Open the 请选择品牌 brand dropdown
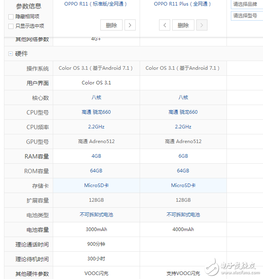The height and width of the screenshot is (279, 263). [x=247, y=4]
